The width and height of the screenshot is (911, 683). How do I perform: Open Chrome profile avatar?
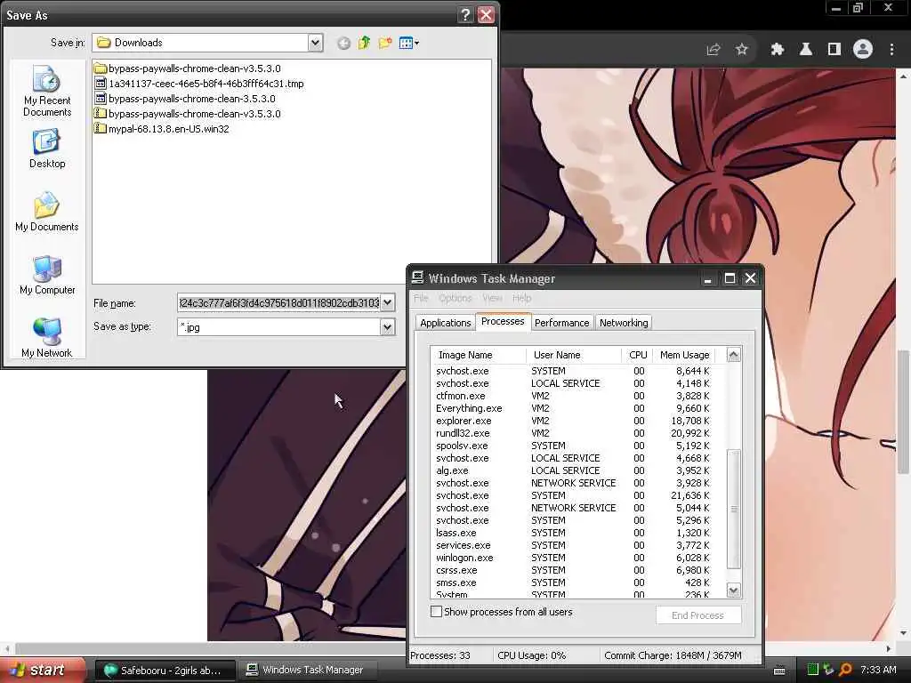[x=863, y=50]
